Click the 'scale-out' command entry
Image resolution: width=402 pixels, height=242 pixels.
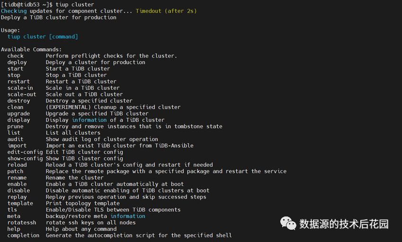pos(22,94)
